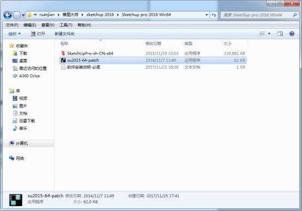Click the 计算机 icon in the sidebar
Viewport: 302px width, 211px height.
(x=11, y=143)
